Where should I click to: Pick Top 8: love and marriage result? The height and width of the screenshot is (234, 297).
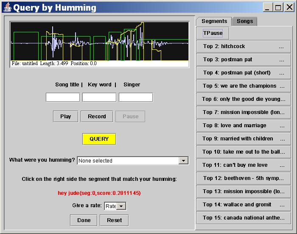pos(244,126)
